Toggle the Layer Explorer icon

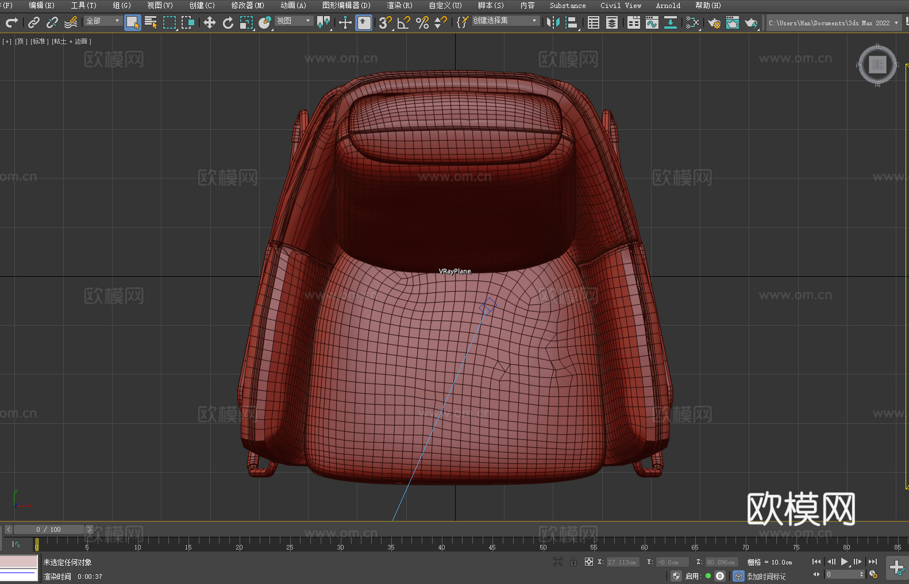pos(612,22)
